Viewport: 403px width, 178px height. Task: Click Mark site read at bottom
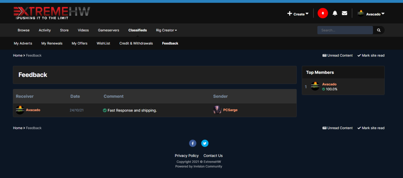(371, 128)
